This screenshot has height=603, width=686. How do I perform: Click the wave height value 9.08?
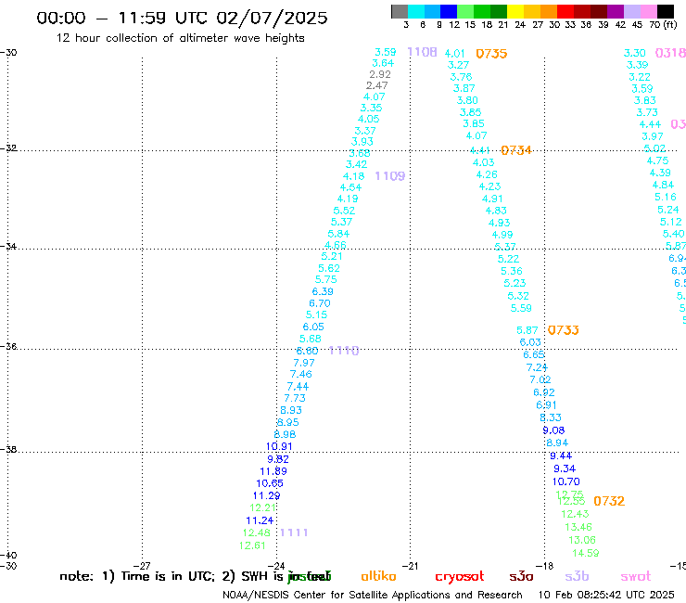pyautogui.click(x=553, y=430)
